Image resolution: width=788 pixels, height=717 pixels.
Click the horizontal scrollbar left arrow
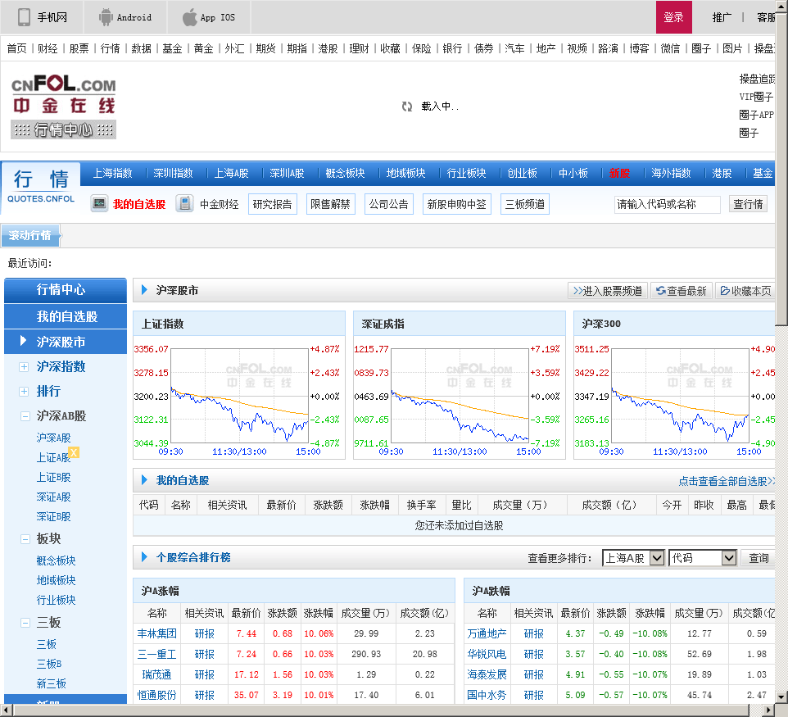(x=6, y=710)
